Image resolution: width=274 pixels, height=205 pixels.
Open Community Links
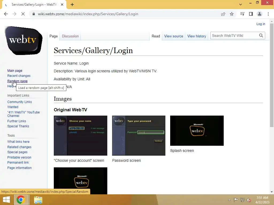click(20, 102)
